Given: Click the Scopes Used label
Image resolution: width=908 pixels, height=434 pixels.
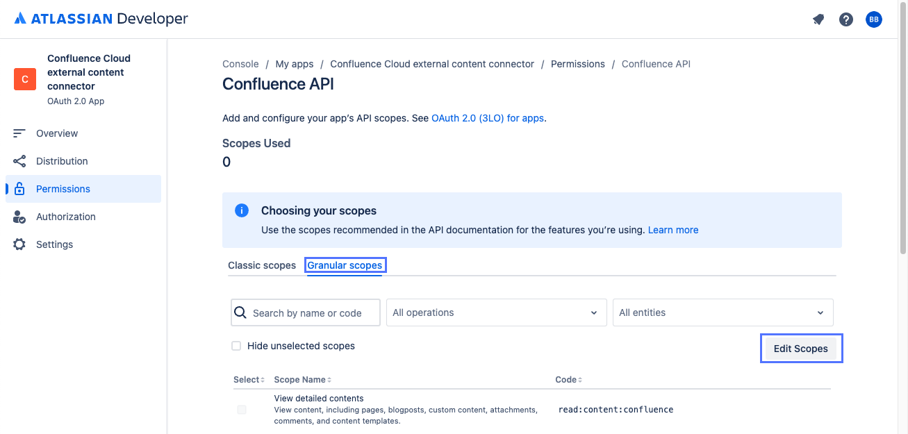Looking at the screenshot, I should (x=256, y=143).
